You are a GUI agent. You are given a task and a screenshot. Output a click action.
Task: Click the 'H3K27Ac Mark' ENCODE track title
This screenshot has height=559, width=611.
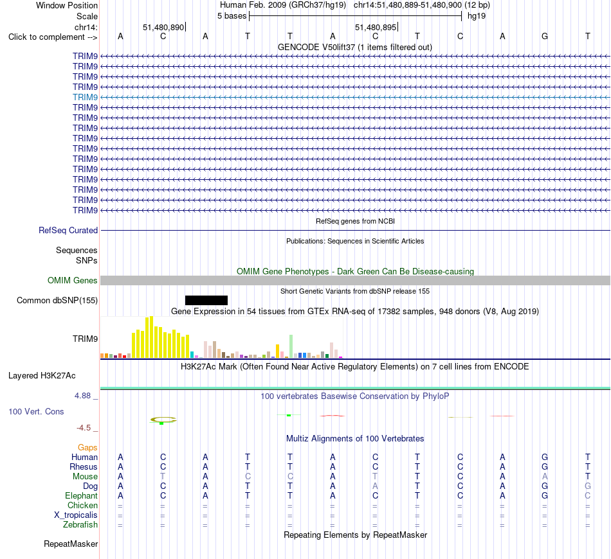coord(355,367)
